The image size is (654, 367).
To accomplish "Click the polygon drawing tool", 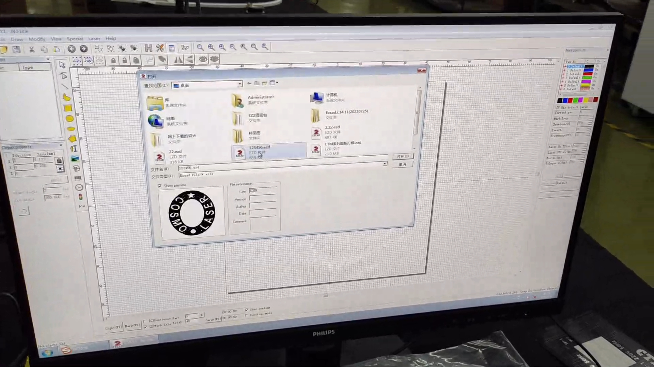I will (72, 139).
